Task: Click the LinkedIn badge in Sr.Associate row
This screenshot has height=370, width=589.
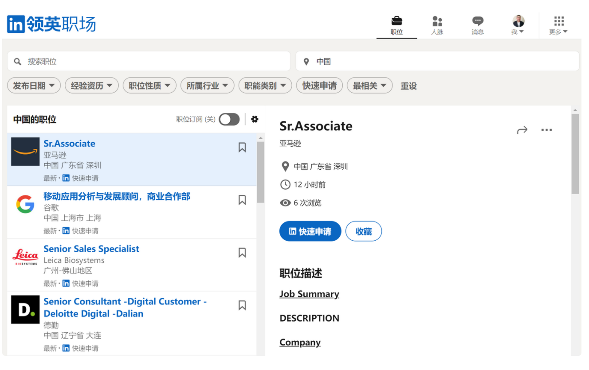Action: click(x=66, y=178)
